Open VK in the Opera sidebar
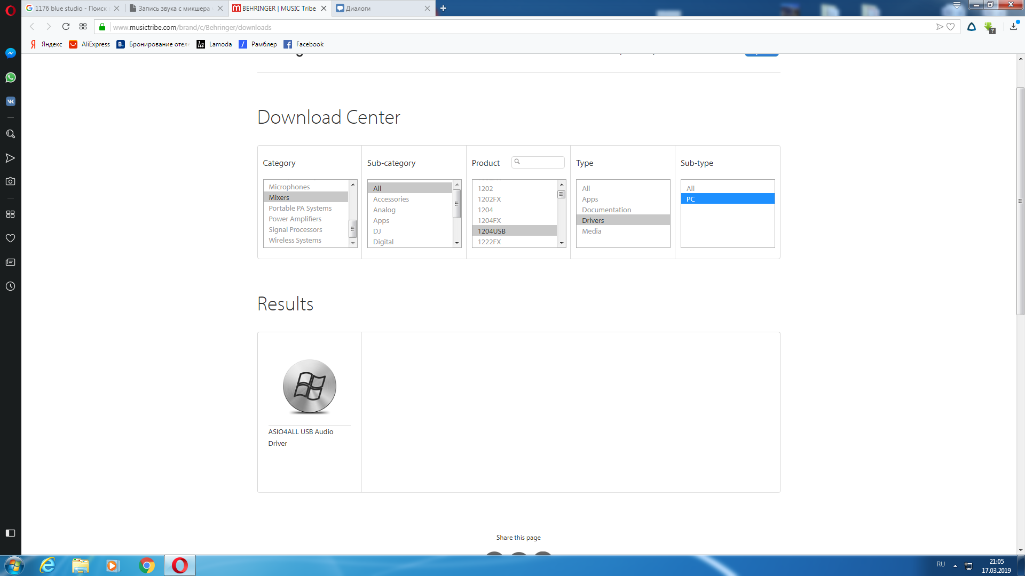Image resolution: width=1025 pixels, height=576 pixels. [10, 101]
